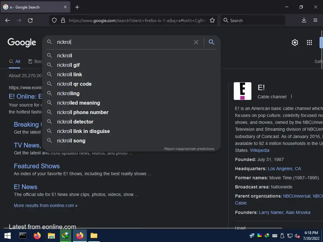Close the 'e - Google Search' tab
The image size is (323, 242).
(65, 7)
